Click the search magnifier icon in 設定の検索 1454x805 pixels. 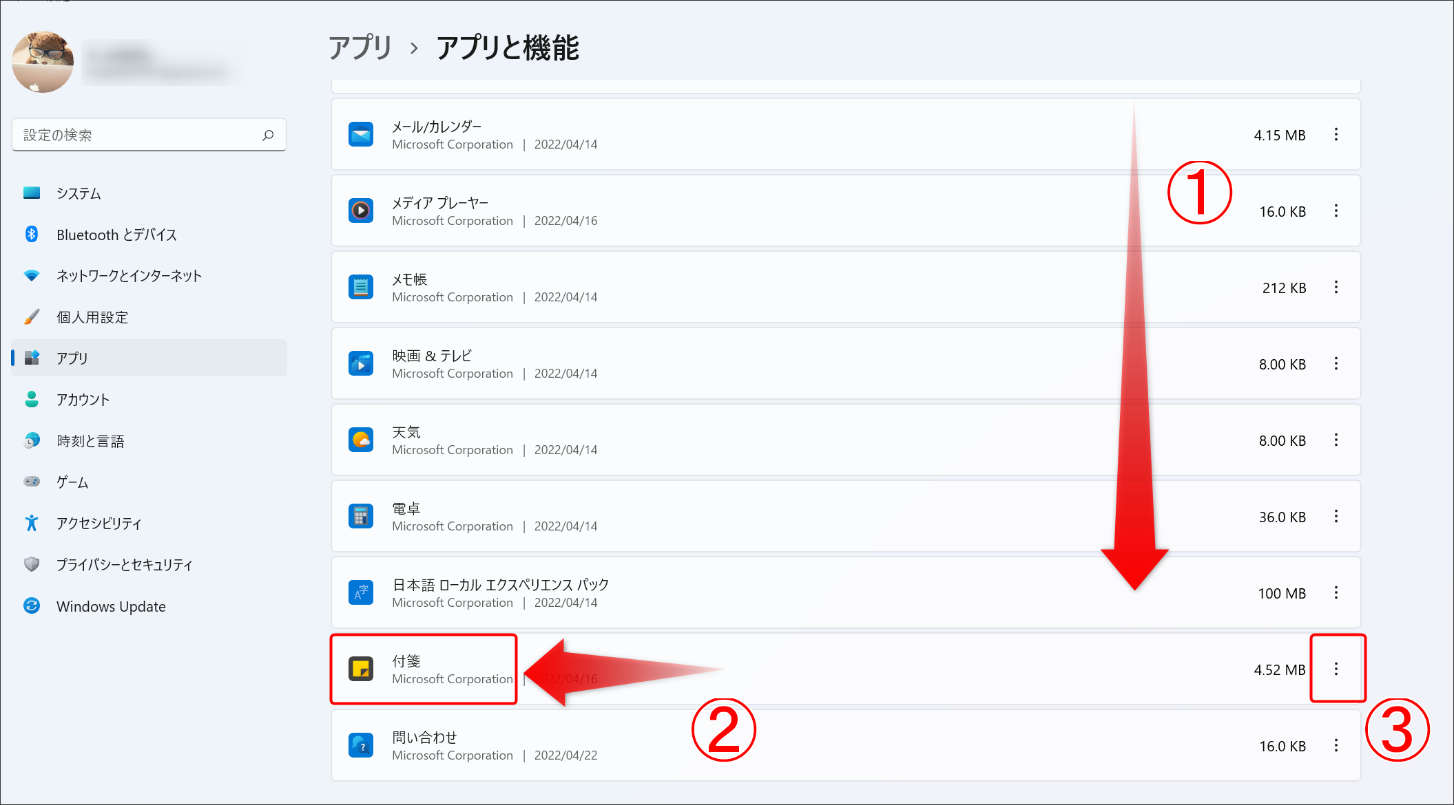click(x=268, y=136)
